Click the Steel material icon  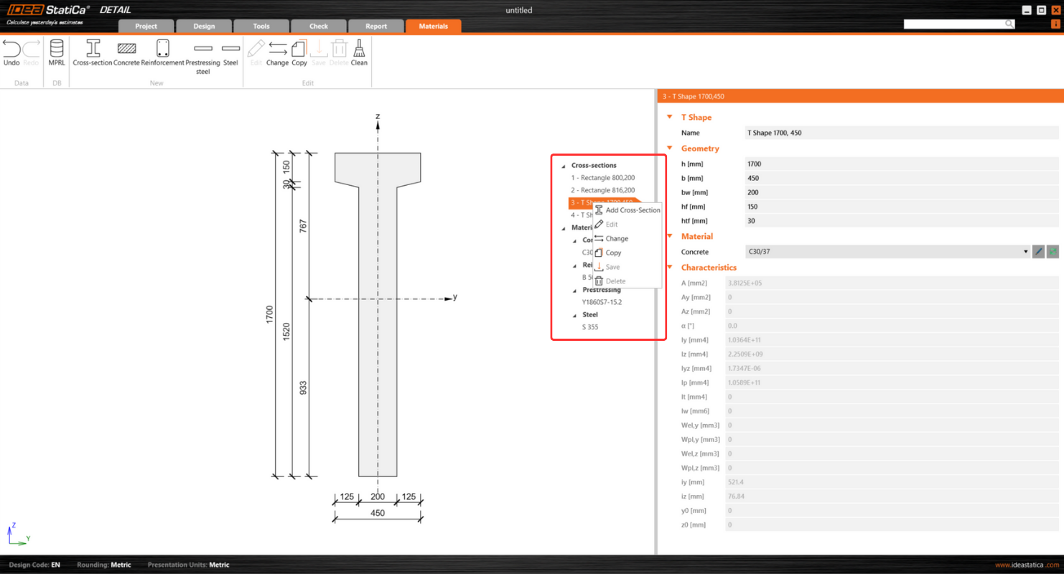[x=230, y=52]
